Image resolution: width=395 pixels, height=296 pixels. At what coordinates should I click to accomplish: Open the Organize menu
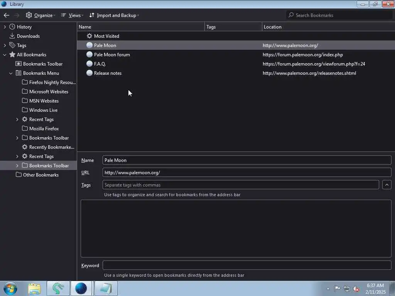click(40, 15)
